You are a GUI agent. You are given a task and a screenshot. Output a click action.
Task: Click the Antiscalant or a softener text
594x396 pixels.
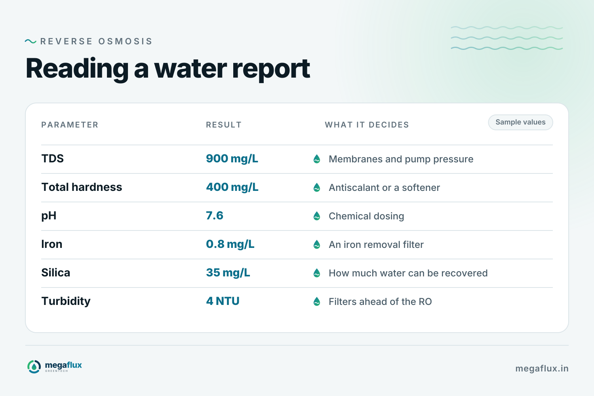[385, 188]
